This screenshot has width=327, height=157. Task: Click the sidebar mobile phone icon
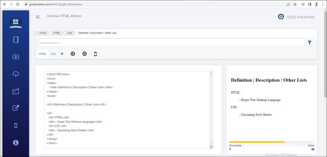pyautogui.click(x=16, y=125)
